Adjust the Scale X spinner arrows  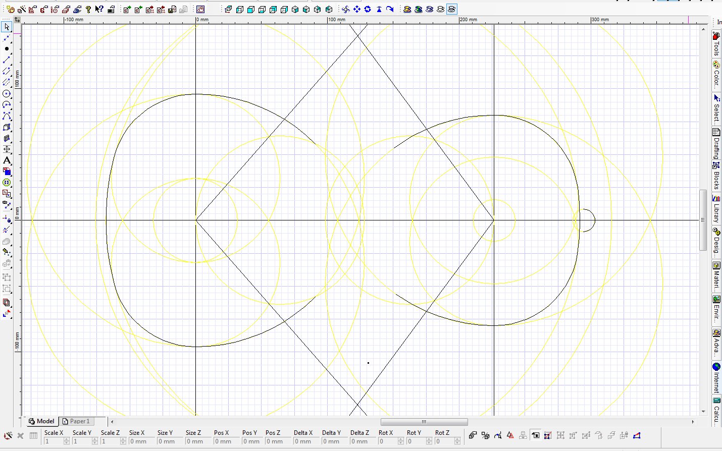[x=67, y=441]
